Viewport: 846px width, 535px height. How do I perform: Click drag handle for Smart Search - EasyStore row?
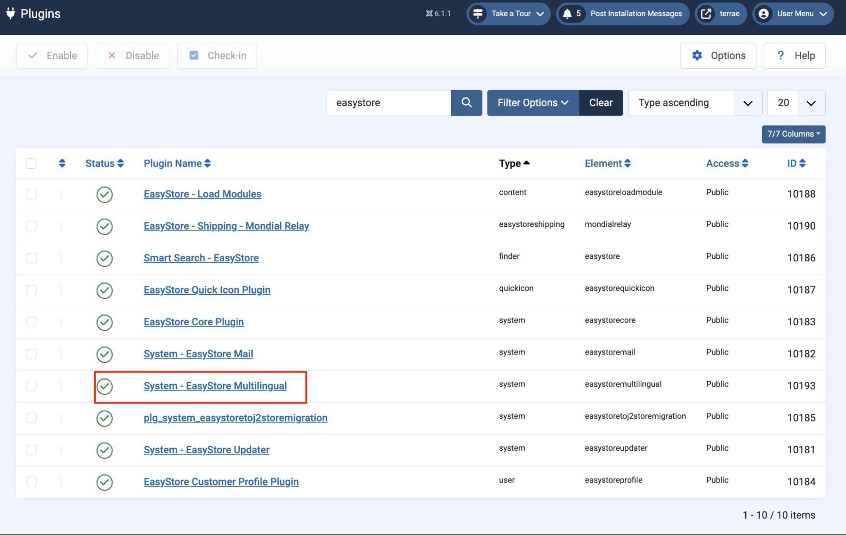(61, 258)
